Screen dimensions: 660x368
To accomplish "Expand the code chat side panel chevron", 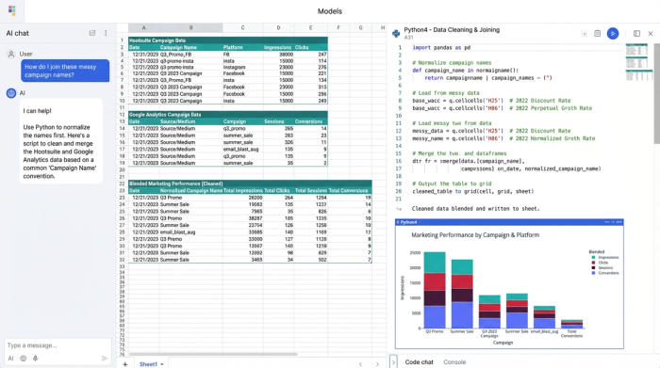I will [x=393, y=361].
